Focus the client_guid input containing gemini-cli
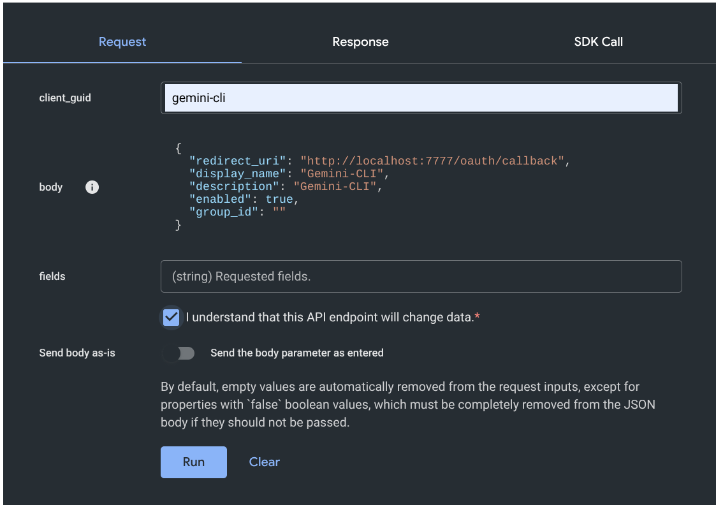The image size is (716, 505). pos(421,98)
